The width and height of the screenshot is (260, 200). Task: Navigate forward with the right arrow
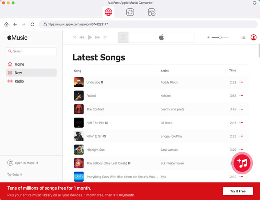pyautogui.click(x=24, y=24)
